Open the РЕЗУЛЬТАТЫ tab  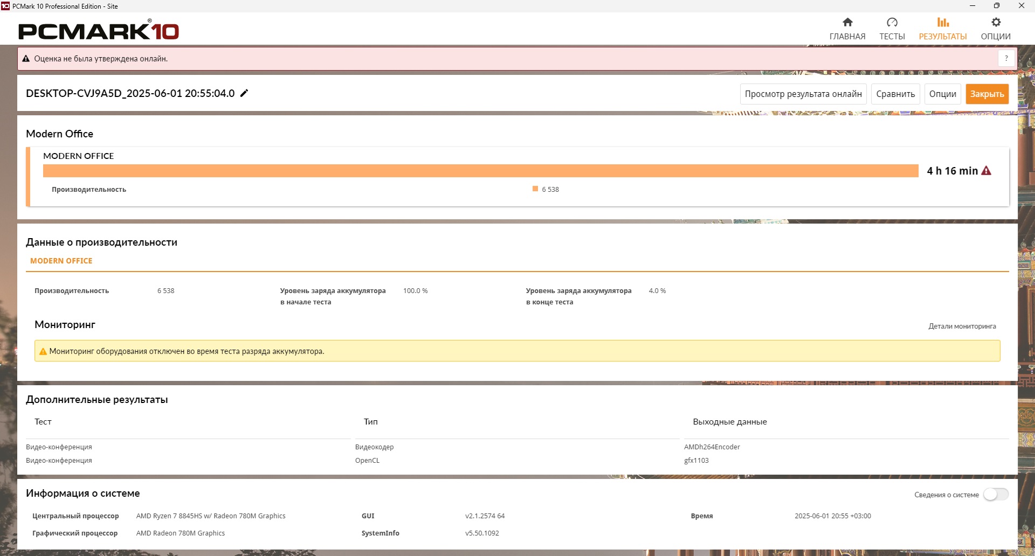pos(943,29)
